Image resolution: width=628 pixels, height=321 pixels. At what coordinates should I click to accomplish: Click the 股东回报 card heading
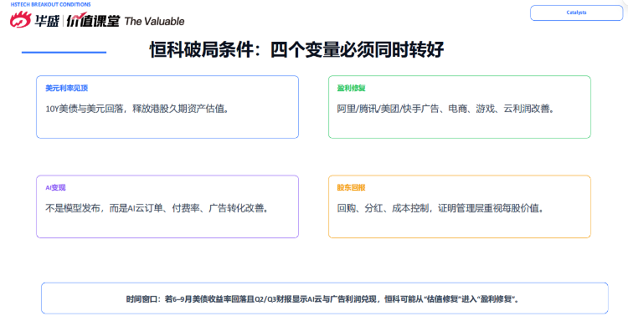point(351,187)
